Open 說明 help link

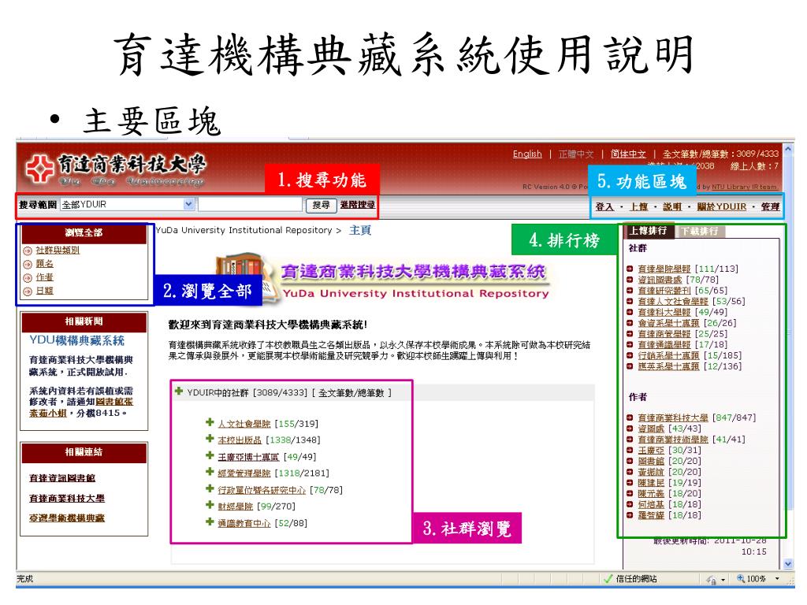pyautogui.click(x=671, y=207)
